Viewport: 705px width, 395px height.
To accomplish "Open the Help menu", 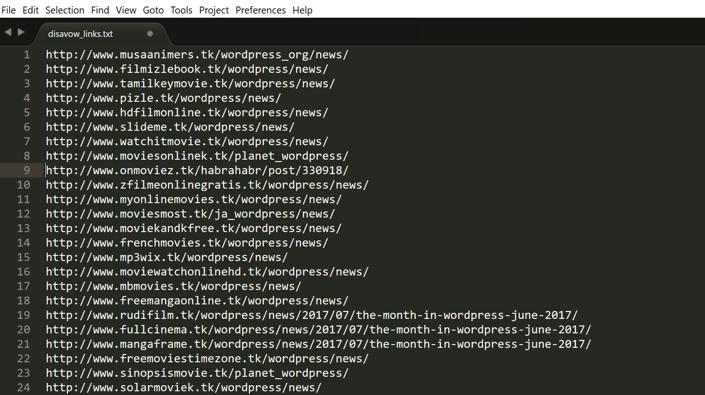I will pos(302,10).
